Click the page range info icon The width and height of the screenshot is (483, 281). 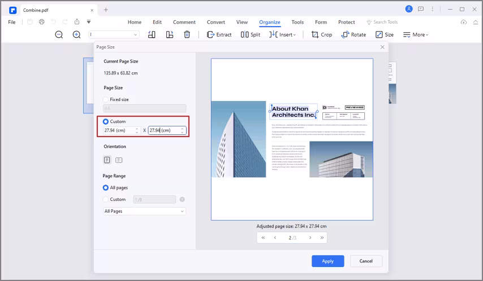182,199
